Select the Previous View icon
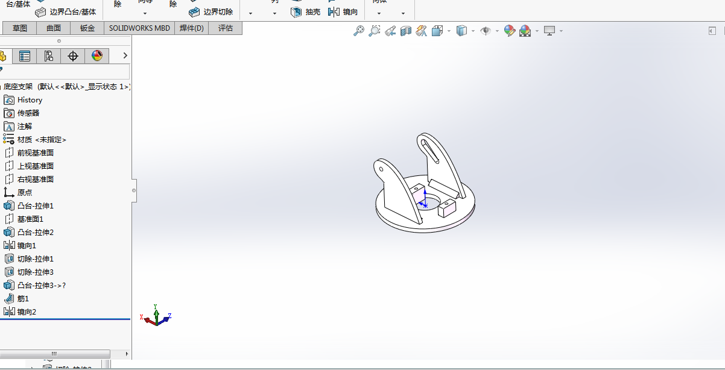This screenshot has height=370, width=725. 390,31
